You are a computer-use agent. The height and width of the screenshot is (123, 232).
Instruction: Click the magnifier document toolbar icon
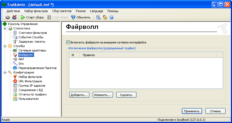coord(98,18)
